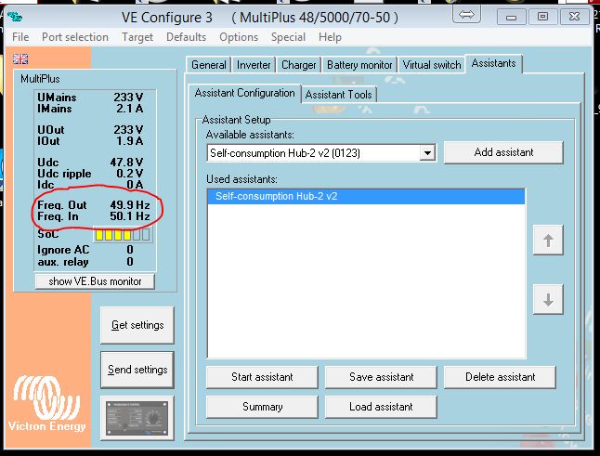Maximize the VE Configure window
This screenshot has height=456, width=600.
tap(542, 17)
